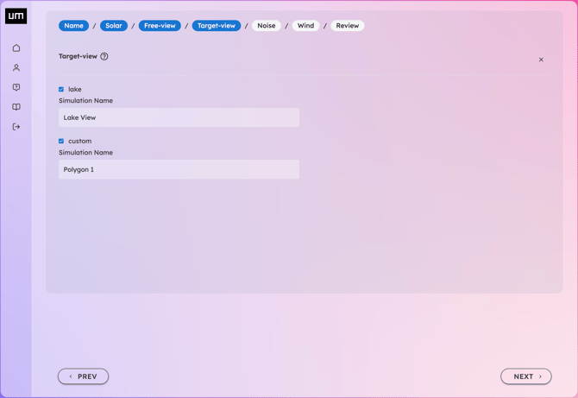Image resolution: width=578 pixels, height=398 pixels.
Task: Navigate to the Wind step
Action: (x=305, y=26)
